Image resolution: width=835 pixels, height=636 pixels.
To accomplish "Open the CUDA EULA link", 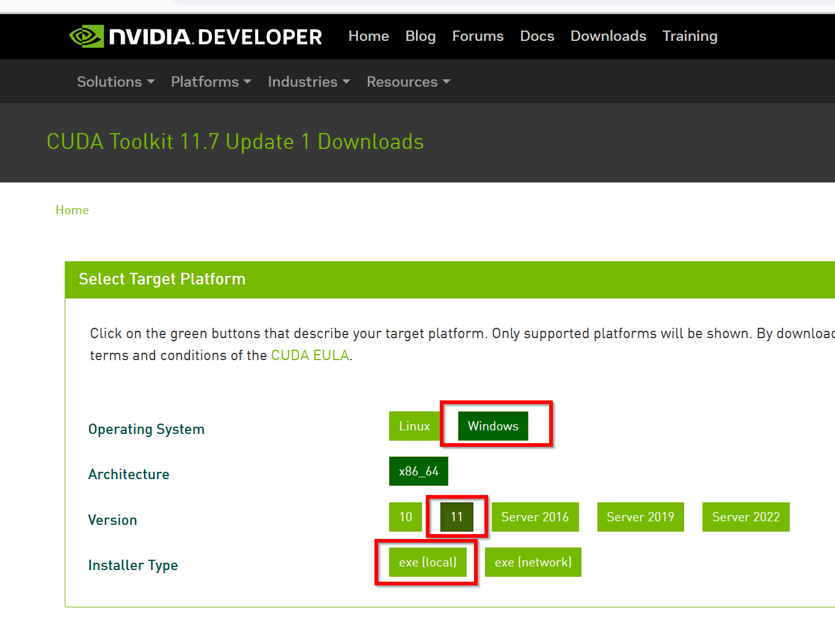I will click(310, 355).
